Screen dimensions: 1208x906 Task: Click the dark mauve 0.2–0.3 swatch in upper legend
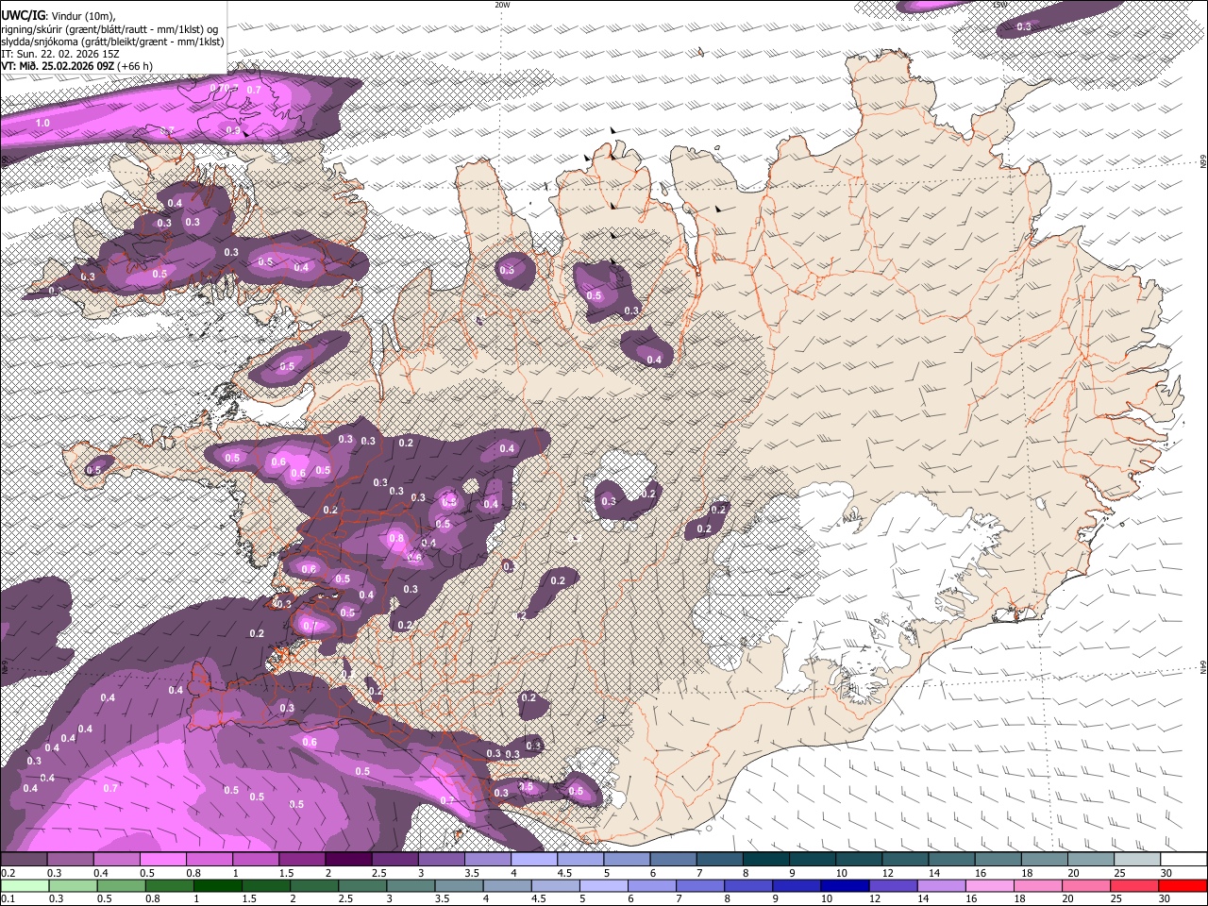[x=24, y=859]
